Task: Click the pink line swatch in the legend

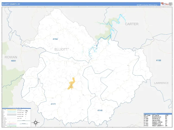Action: (x=12, y=124)
